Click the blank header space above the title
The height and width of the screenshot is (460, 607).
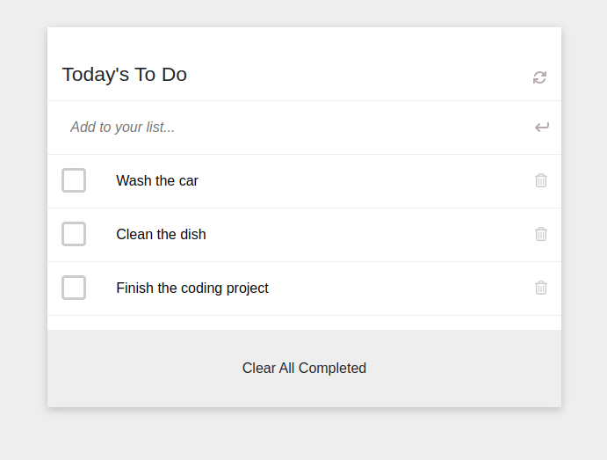click(304, 42)
